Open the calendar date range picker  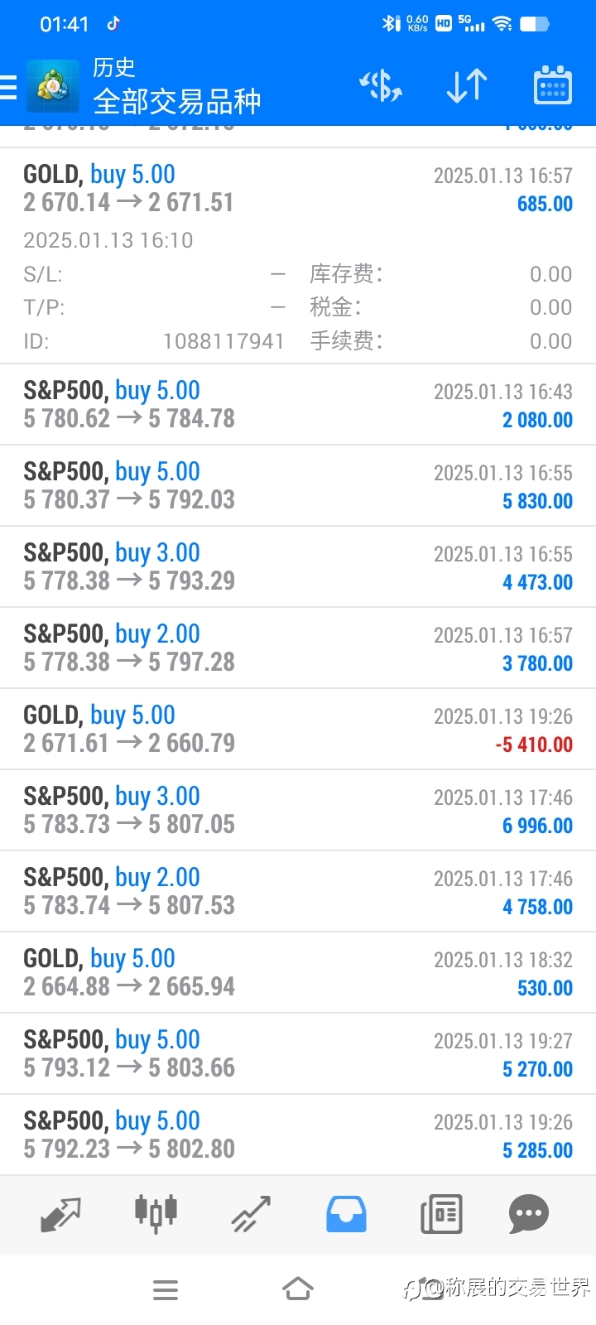click(x=553, y=85)
